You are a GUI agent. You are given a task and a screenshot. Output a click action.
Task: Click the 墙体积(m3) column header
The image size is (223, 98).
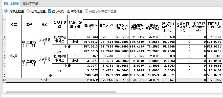click(106, 27)
